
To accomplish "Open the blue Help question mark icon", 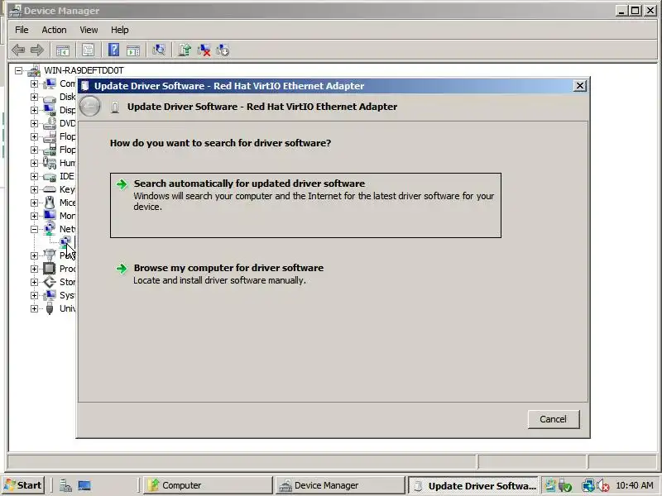I will pos(113,50).
